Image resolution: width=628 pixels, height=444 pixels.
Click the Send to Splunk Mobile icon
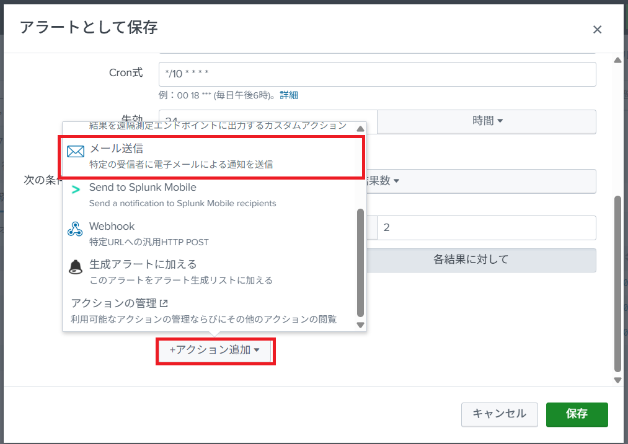(x=76, y=190)
